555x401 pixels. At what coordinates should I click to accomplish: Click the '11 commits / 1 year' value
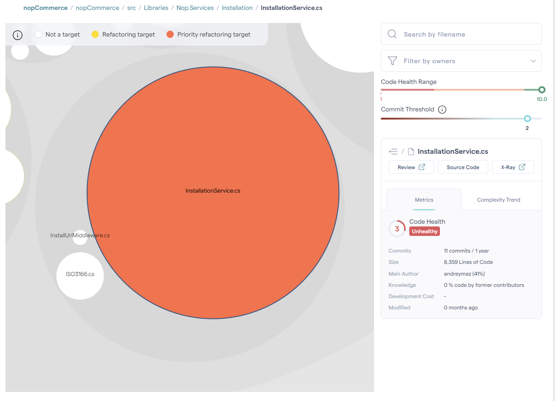(x=467, y=251)
